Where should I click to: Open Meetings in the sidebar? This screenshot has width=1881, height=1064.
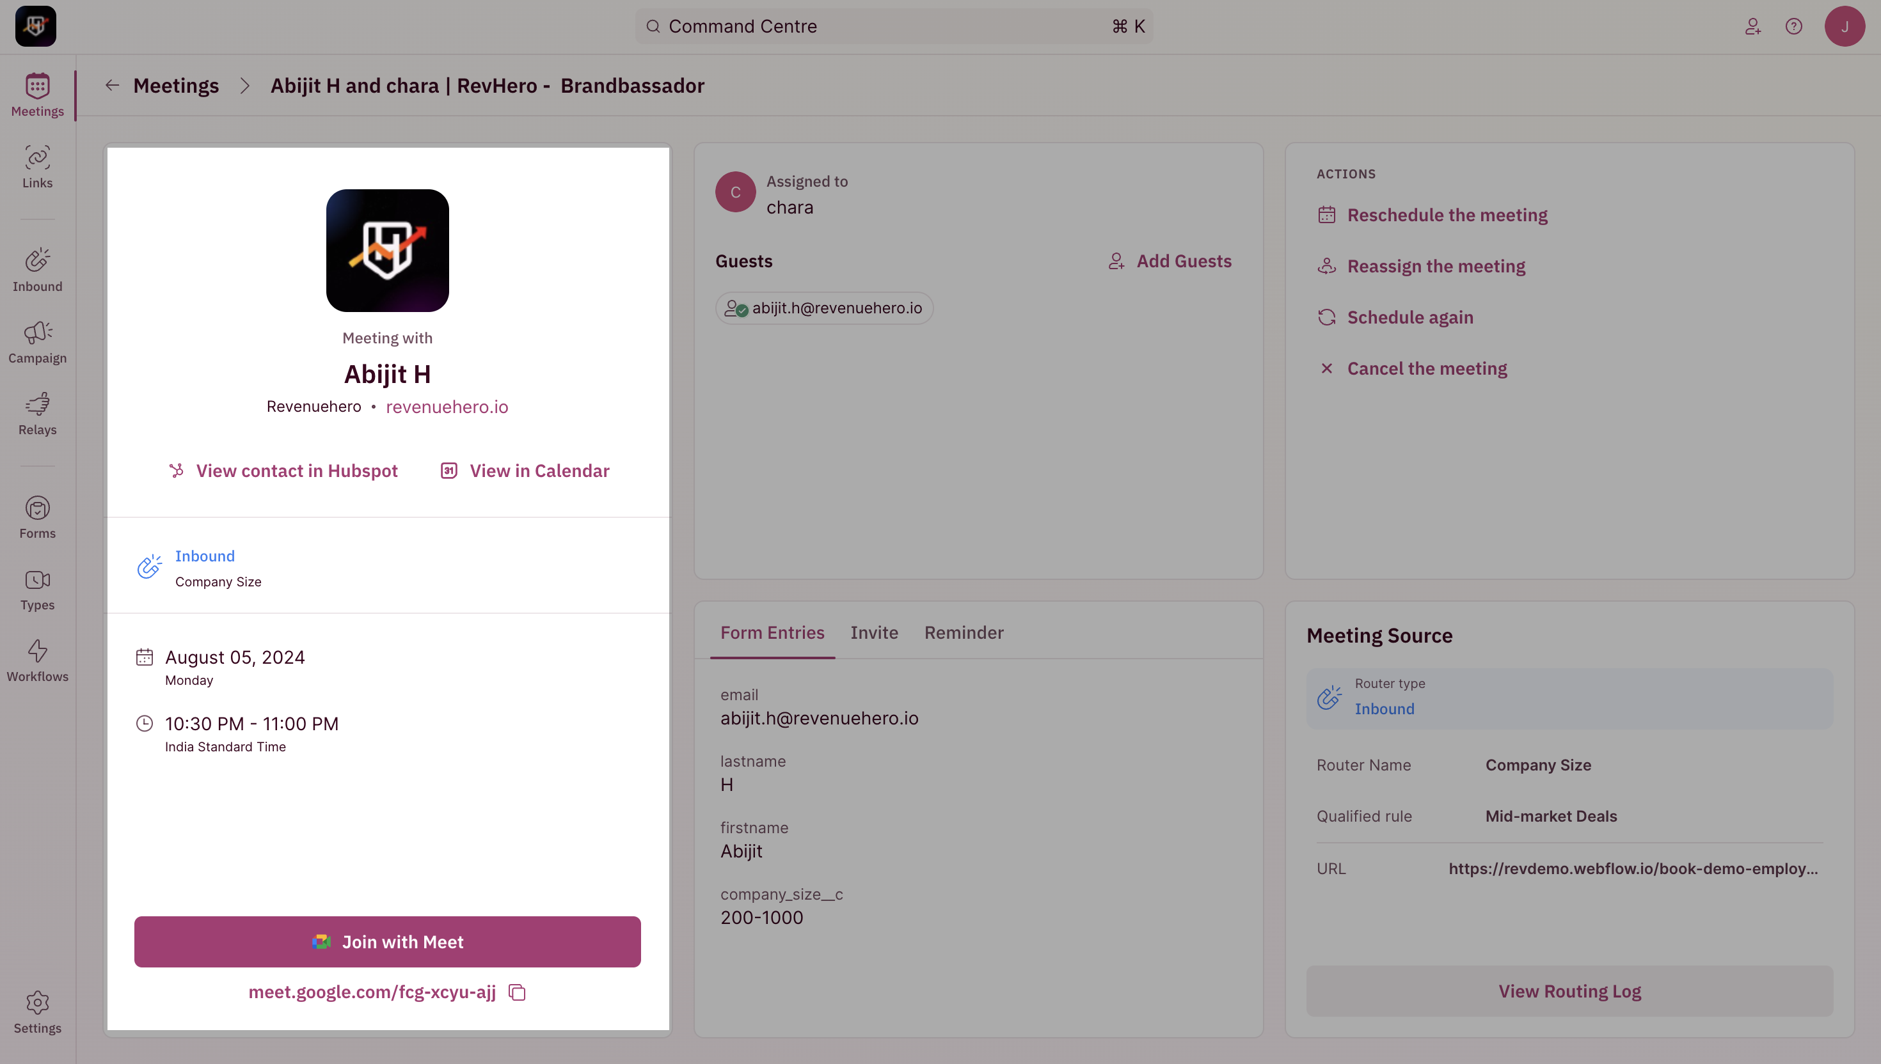pos(37,95)
